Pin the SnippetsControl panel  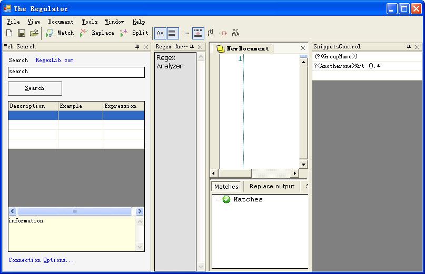coord(409,47)
